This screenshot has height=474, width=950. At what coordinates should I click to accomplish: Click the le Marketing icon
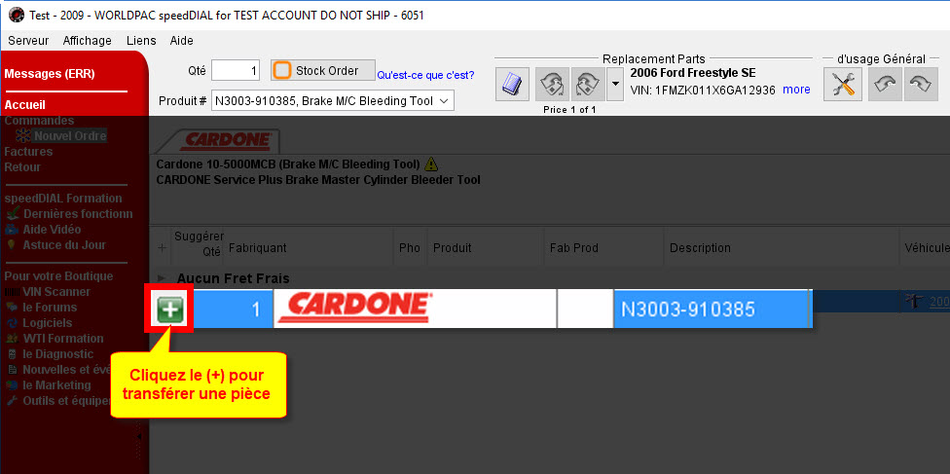coord(12,384)
